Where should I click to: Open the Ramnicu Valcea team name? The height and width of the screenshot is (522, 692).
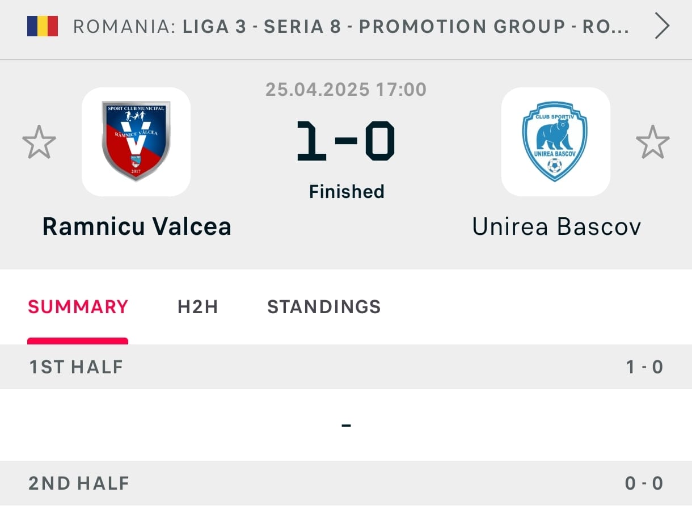[x=137, y=227]
